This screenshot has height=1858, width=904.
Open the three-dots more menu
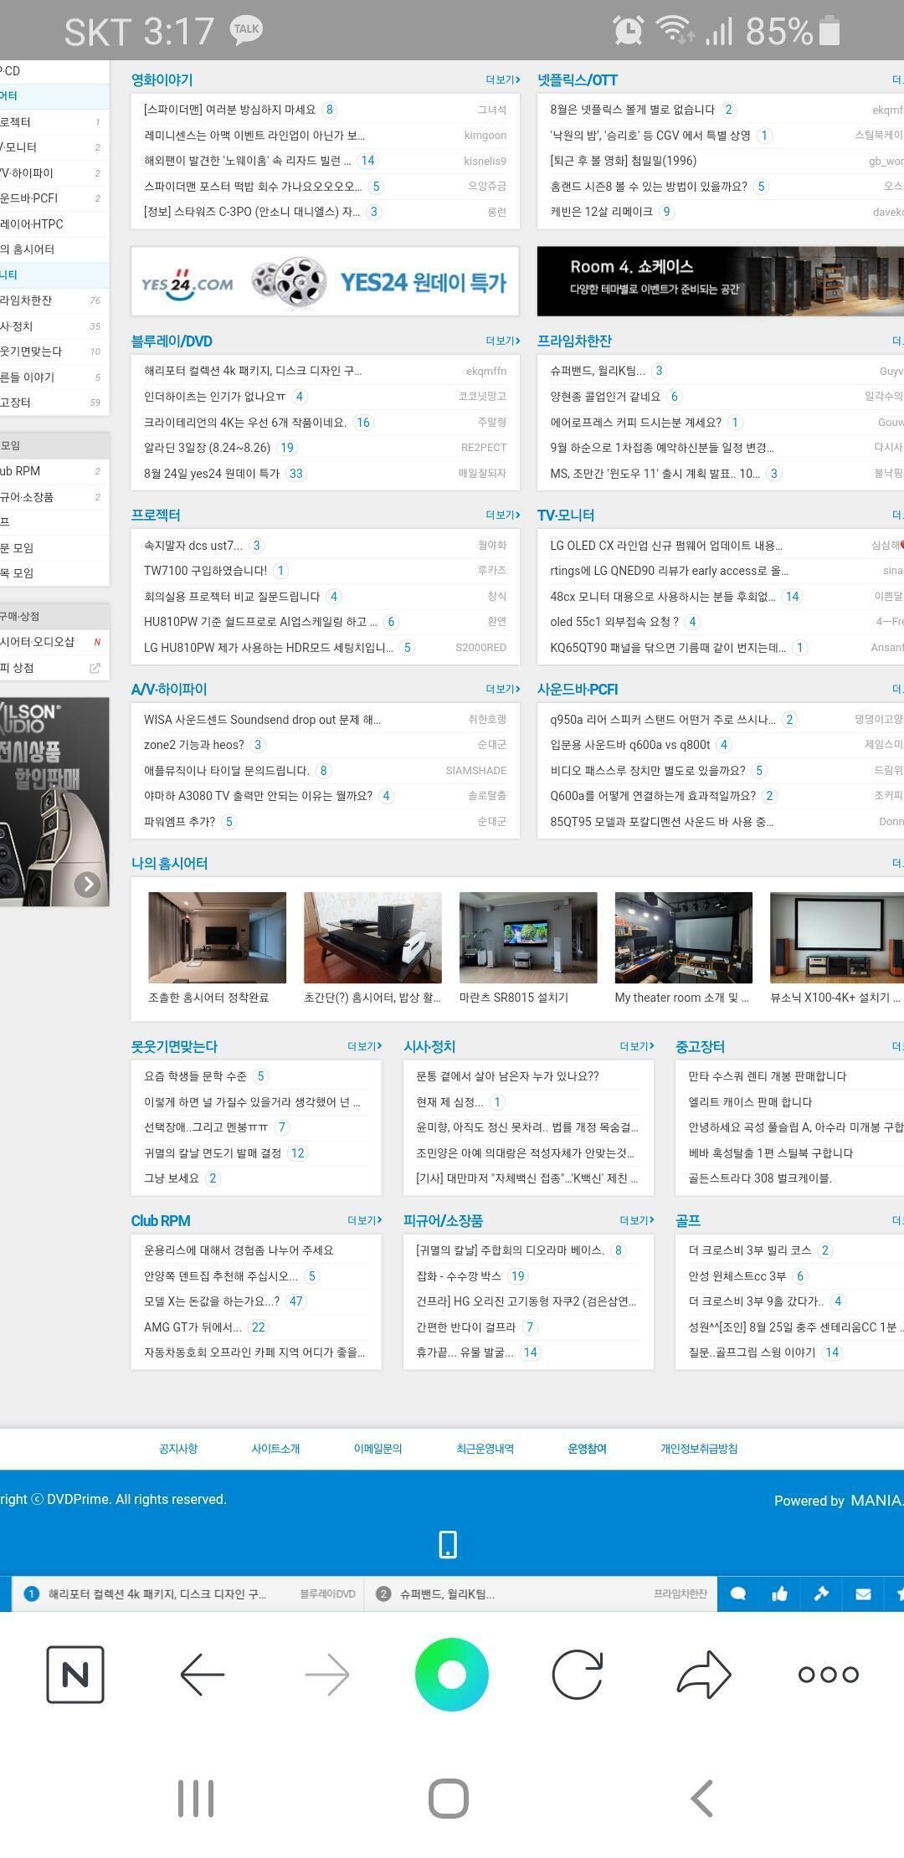click(829, 1674)
